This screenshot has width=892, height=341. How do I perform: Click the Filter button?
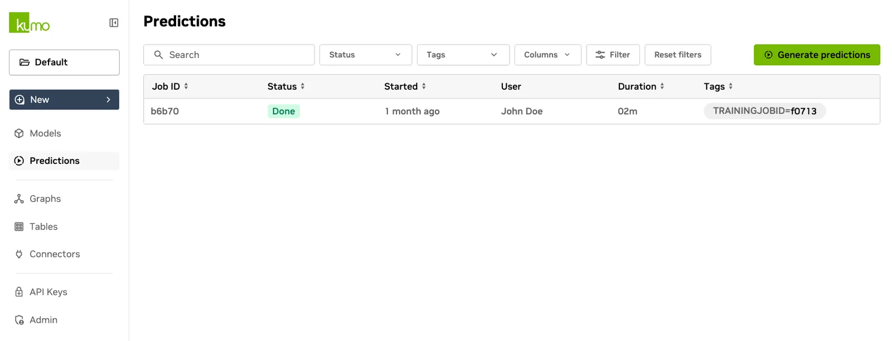coord(613,55)
